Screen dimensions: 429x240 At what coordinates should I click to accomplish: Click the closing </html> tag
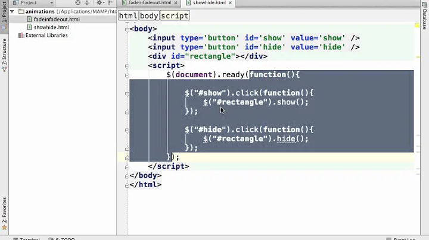pyautogui.click(x=145, y=185)
